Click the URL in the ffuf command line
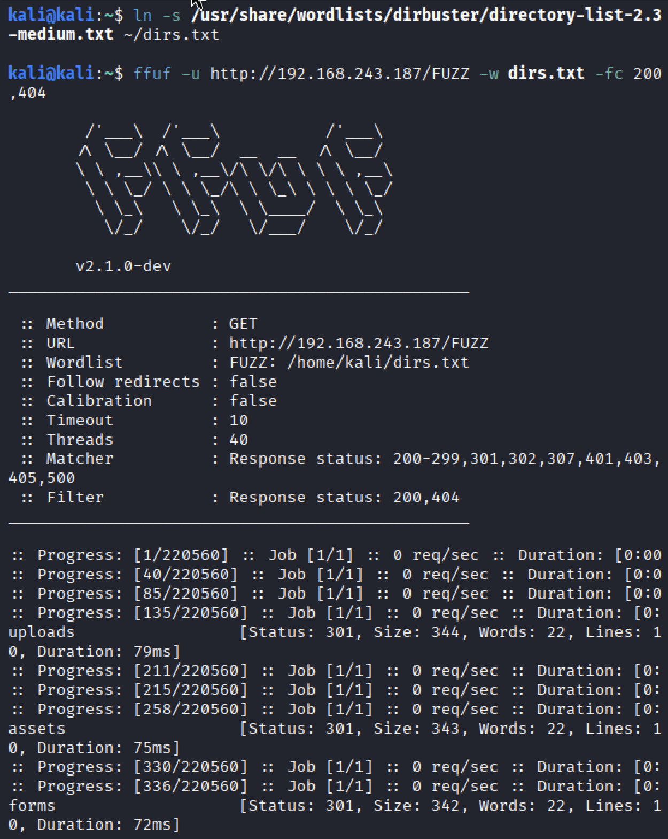 (339, 73)
